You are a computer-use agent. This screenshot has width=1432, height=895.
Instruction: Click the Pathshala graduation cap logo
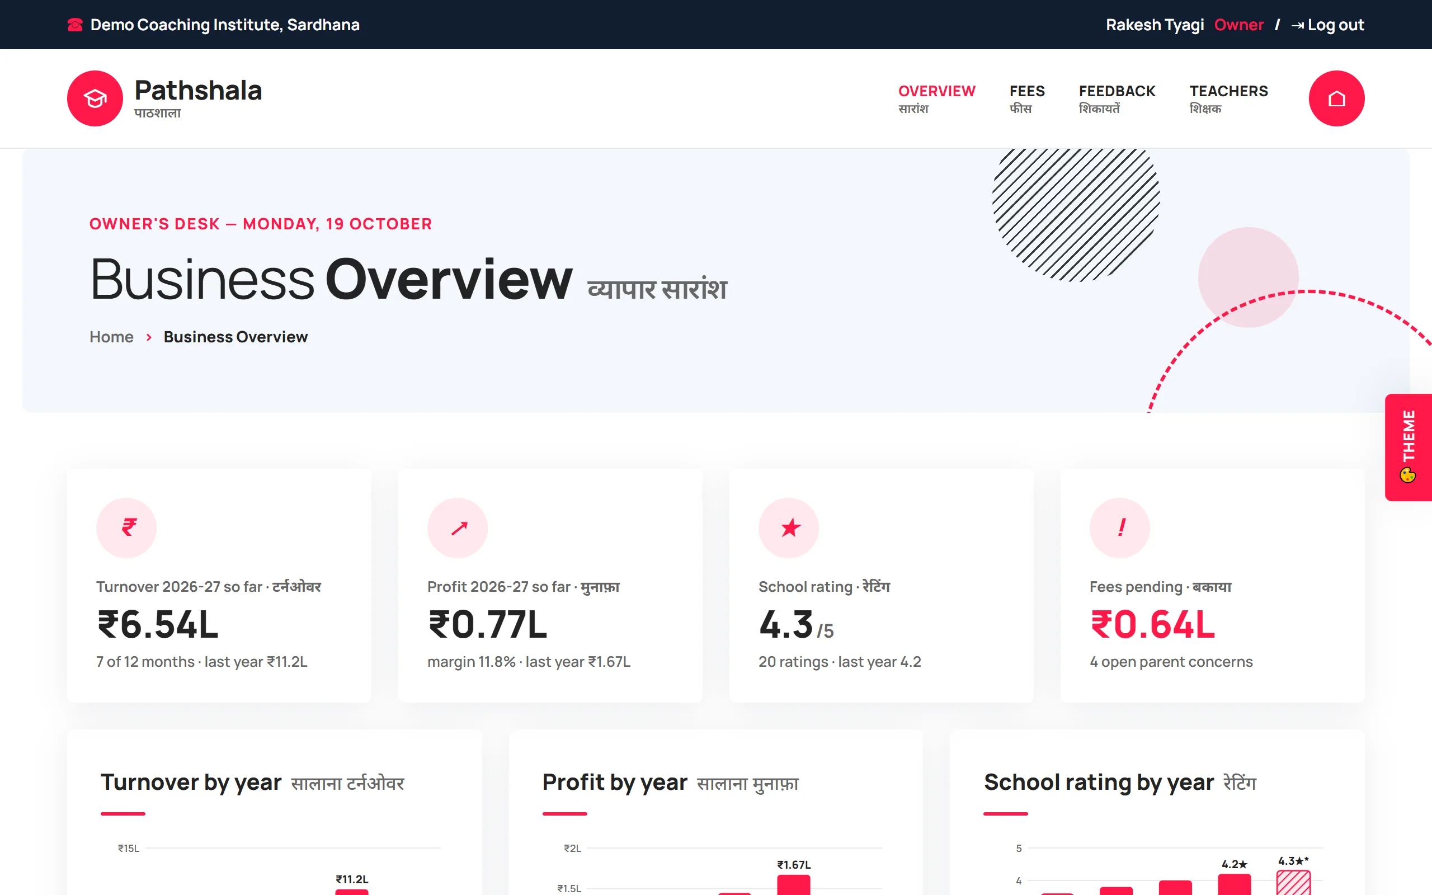click(95, 98)
